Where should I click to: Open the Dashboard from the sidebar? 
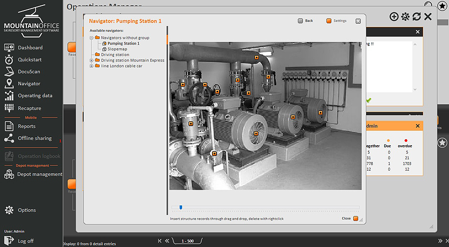click(x=30, y=48)
